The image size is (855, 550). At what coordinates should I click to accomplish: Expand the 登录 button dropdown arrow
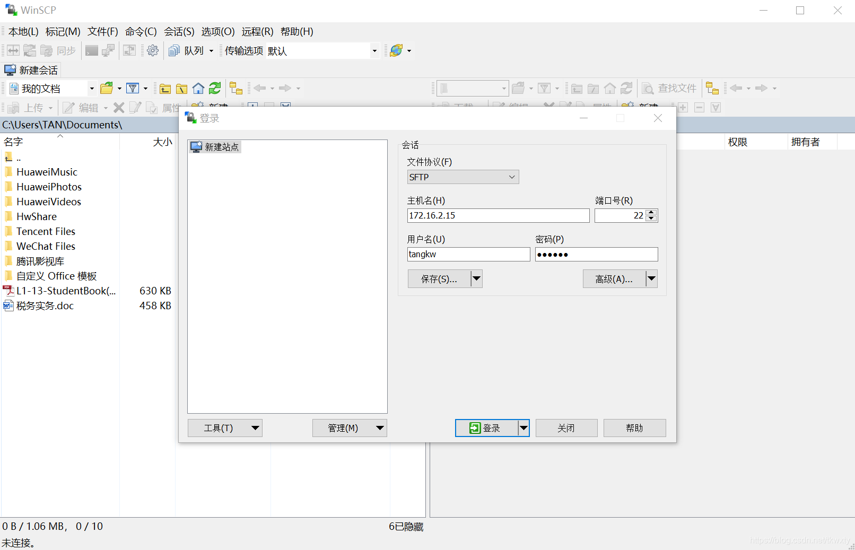click(x=524, y=427)
